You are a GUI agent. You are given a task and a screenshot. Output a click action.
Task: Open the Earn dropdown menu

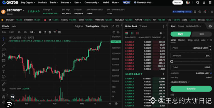coord(78,2)
